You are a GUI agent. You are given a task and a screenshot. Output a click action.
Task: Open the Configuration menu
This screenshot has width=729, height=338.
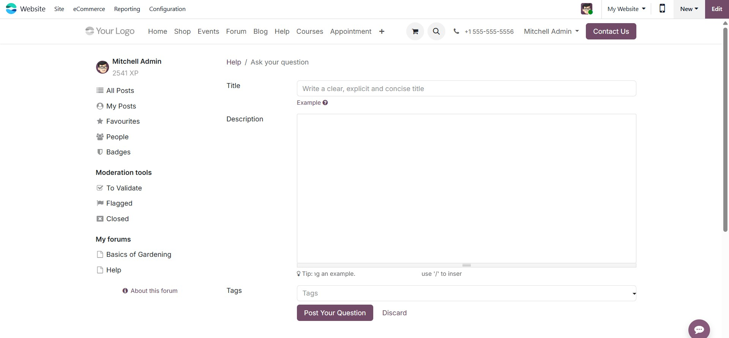pos(167,9)
